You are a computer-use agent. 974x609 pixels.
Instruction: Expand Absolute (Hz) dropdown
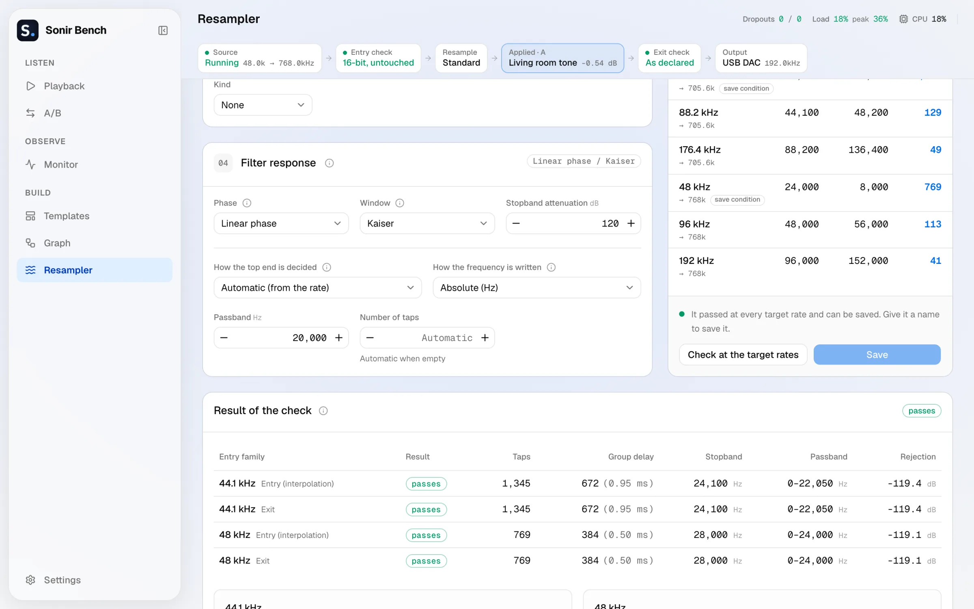[537, 288]
